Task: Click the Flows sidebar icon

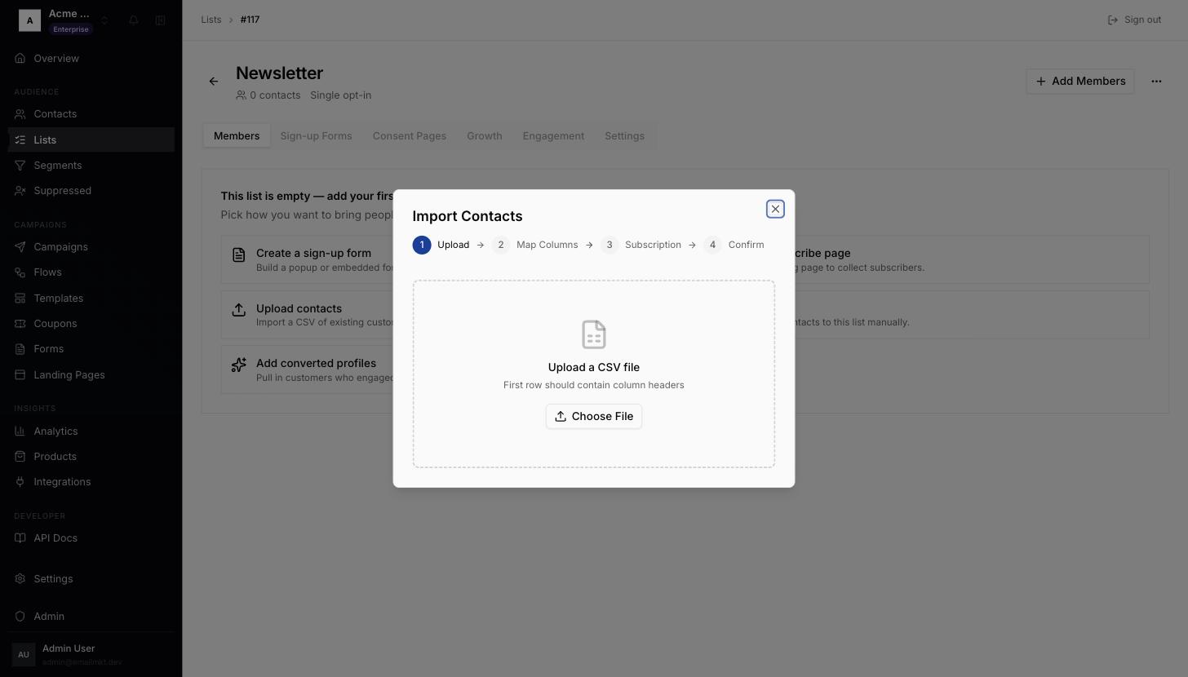Action: (20, 272)
